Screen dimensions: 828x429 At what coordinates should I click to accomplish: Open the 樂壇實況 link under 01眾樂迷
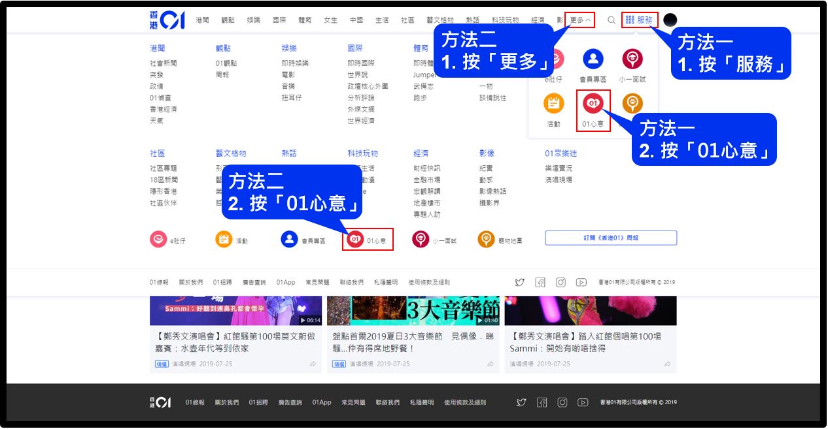[x=559, y=168]
